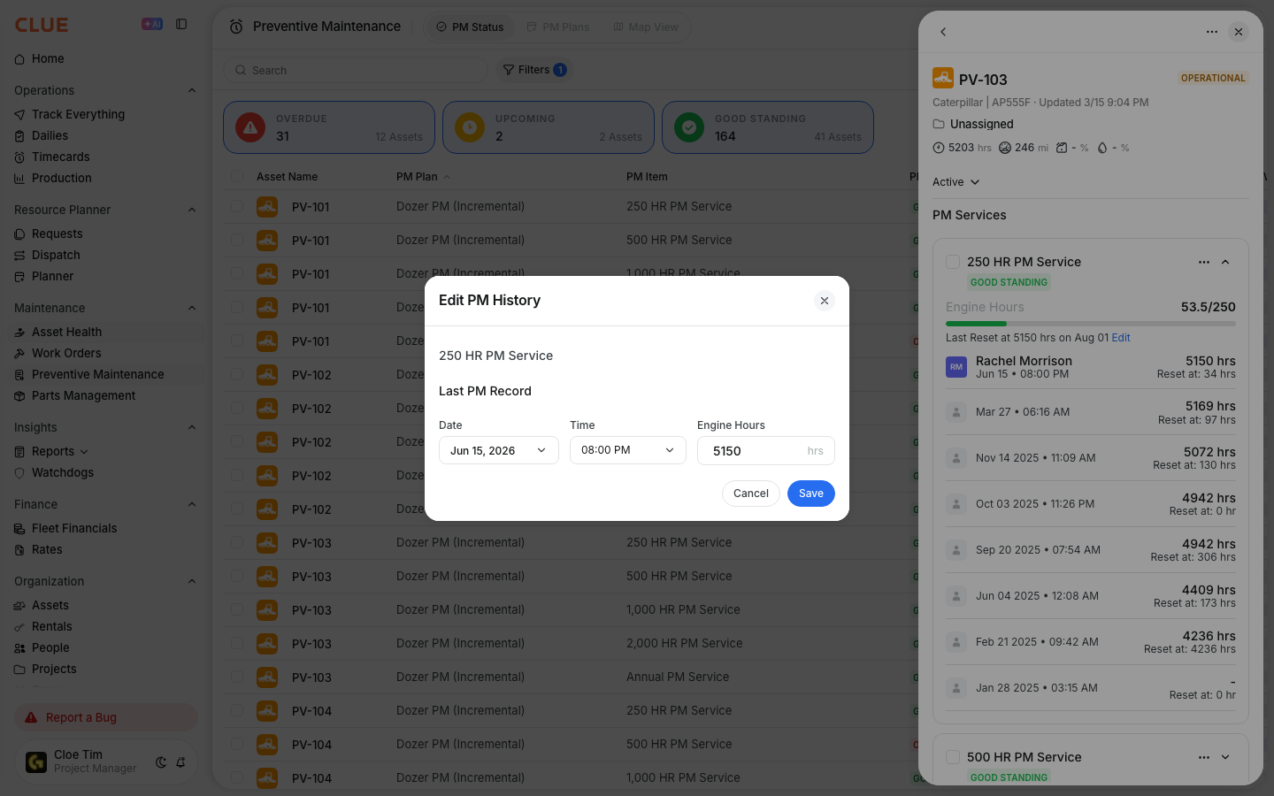Cancel the PM history edit
This screenshot has height=796, width=1274.
[751, 494]
